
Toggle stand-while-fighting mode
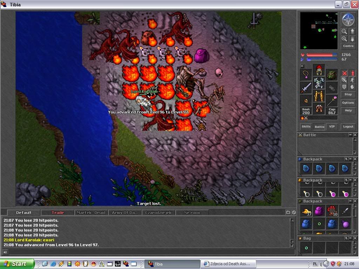[x=352, y=73]
